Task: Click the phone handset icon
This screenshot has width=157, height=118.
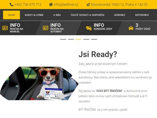Action: (x=11, y=5)
